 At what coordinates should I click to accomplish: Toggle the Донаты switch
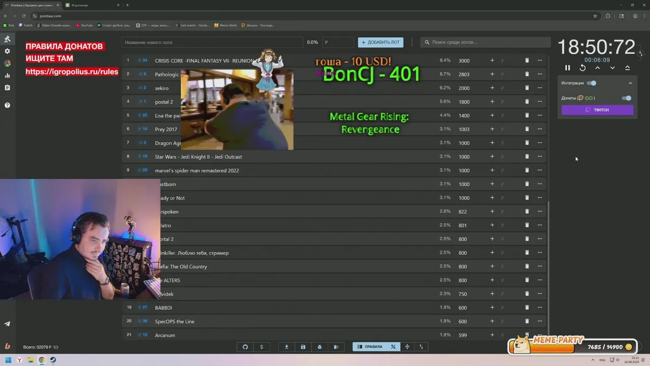tap(627, 98)
